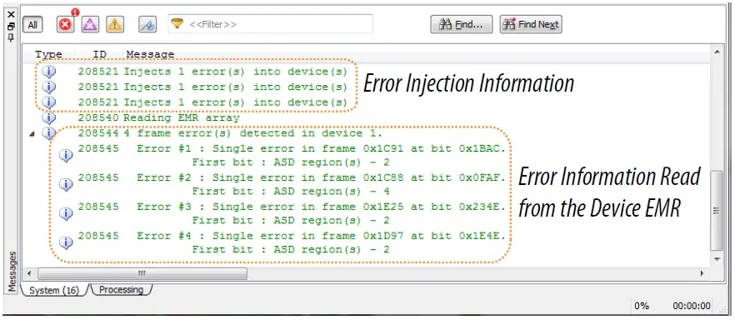Switch to the System (16) tab
Image resolution: width=735 pixels, height=320 pixels.
[x=54, y=291]
